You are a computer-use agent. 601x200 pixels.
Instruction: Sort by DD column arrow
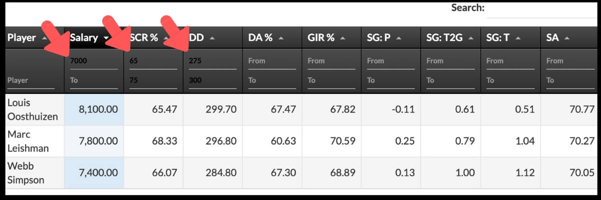tap(212, 38)
